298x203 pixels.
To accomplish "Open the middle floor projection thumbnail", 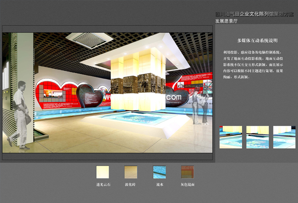I will coord(257,137).
